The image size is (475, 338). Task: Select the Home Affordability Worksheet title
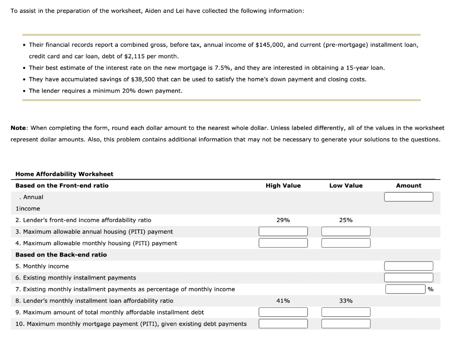point(64,174)
